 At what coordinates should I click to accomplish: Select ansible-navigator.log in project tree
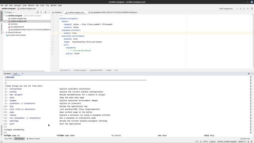point(18,19)
